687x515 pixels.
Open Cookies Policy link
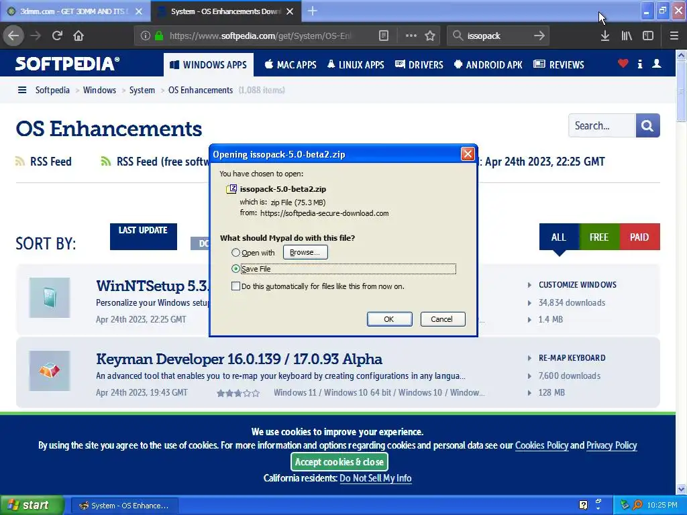coord(541,445)
